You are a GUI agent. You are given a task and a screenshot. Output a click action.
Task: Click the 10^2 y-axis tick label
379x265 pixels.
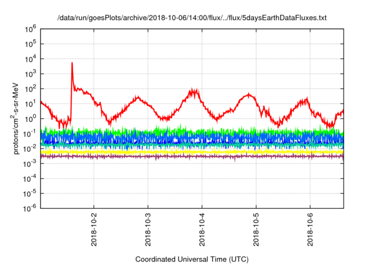(30, 89)
